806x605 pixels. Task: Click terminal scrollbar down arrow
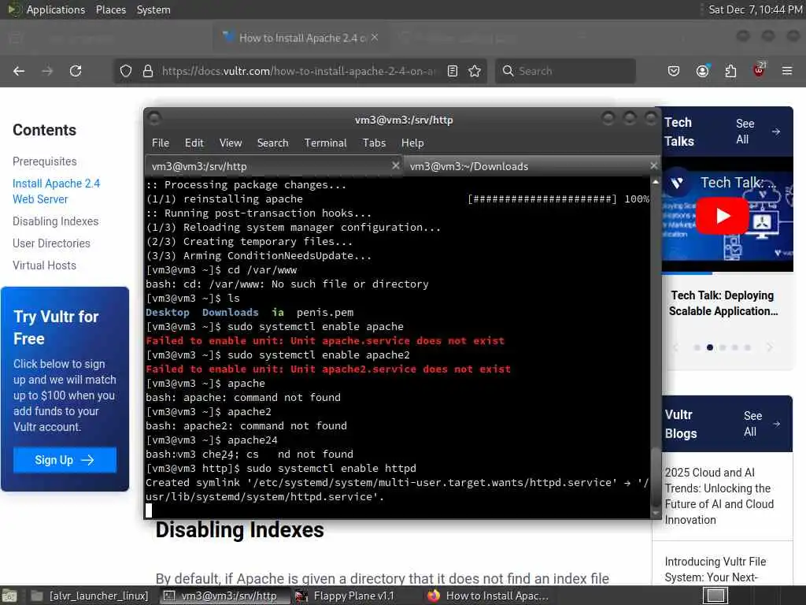tap(656, 513)
